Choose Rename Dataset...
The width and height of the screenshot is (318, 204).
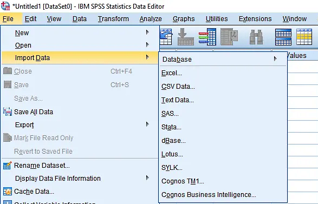click(80, 166)
